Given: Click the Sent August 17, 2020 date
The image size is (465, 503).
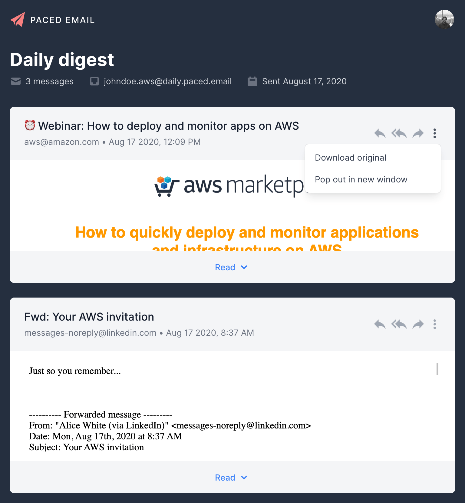Looking at the screenshot, I should tap(304, 81).
